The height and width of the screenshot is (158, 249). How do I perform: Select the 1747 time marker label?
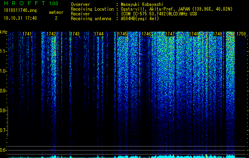(x=170, y=34)
